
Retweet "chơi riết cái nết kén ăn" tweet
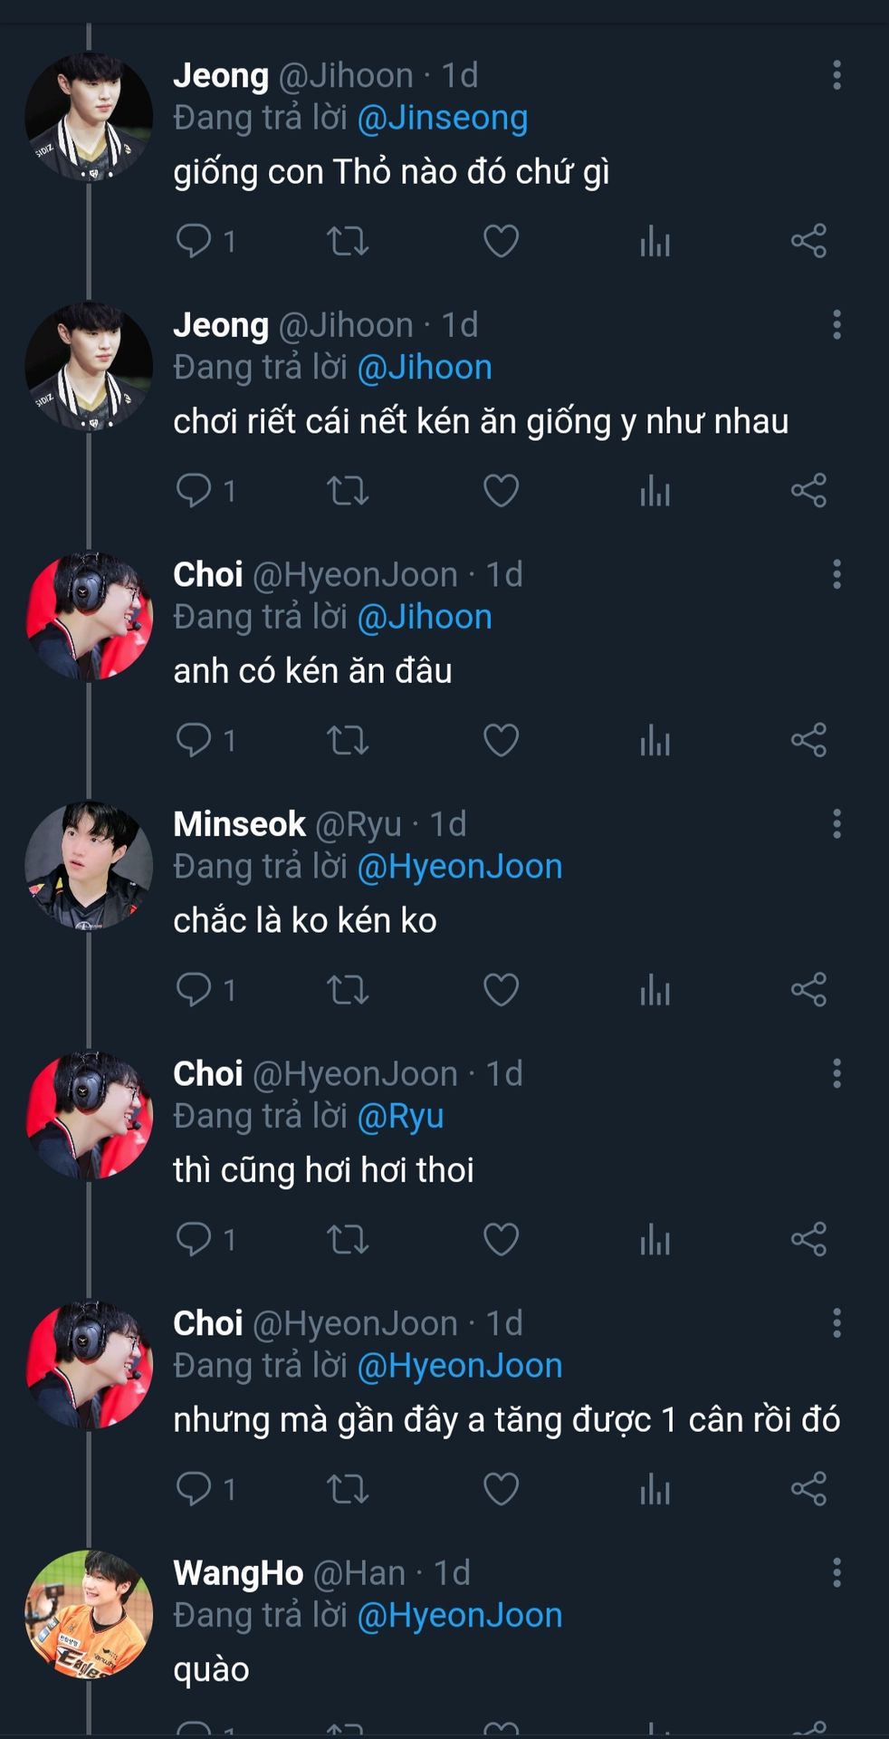[348, 491]
